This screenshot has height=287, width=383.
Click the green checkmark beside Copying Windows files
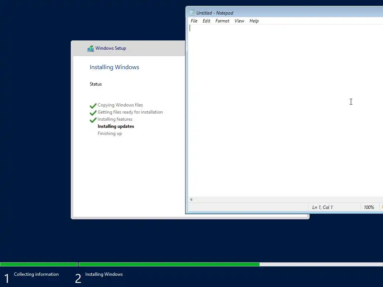(x=93, y=106)
